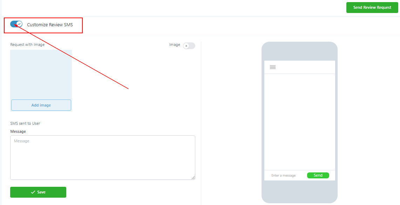Screen dimensions: 400x205
Task: Grab the message box resize handle corner
Action: pyautogui.click(x=193, y=177)
